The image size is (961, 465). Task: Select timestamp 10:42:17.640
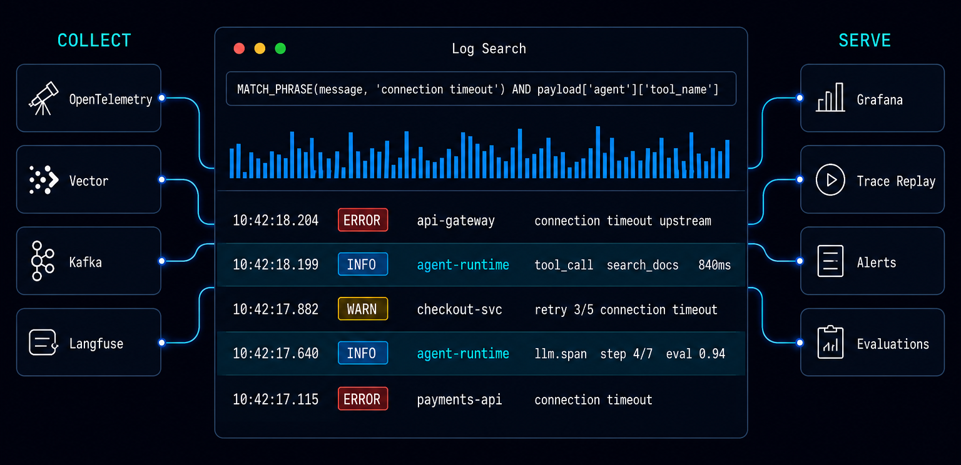coord(276,354)
